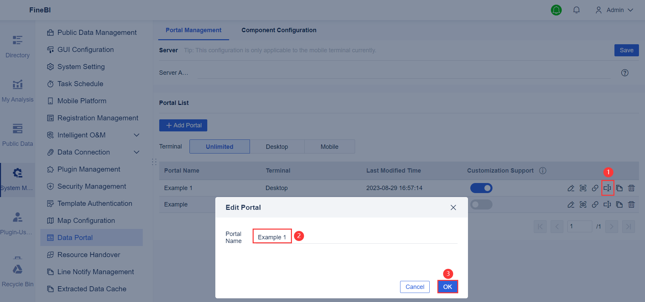Open the notification bell icon
The height and width of the screenshot is (302, 645).
tap(576, 10)
